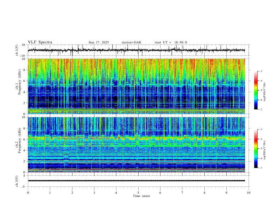Click time axis tick label "5"
Viewport: 280px width, 216px height.
[x=138, y=193]
